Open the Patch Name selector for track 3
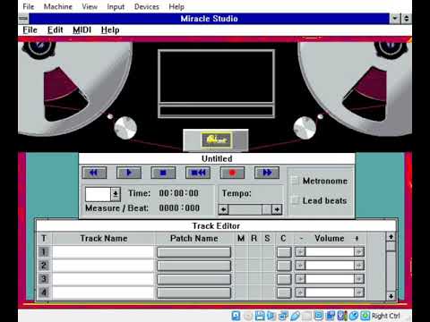Screen dimensions: 430x322 point(194,279)
